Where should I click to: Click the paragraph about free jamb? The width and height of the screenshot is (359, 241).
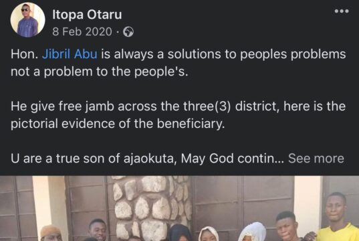(178, 115)
